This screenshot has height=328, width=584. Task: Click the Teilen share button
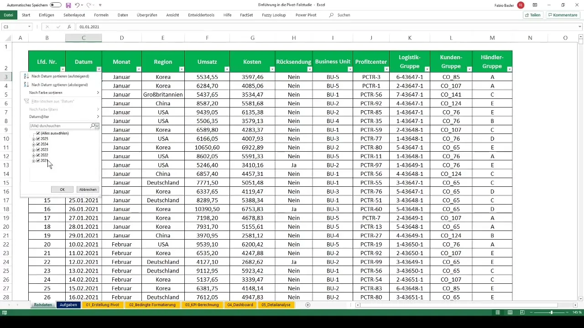(x=533, y=15)
